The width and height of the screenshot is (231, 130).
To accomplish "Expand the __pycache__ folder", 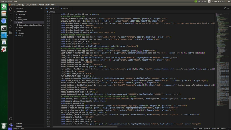I will tap(22, 14).
